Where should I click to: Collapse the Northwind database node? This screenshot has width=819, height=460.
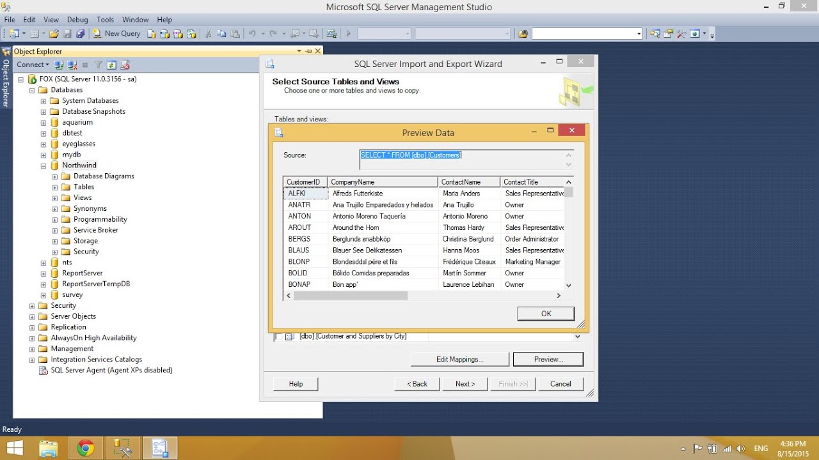click(44, 165)
